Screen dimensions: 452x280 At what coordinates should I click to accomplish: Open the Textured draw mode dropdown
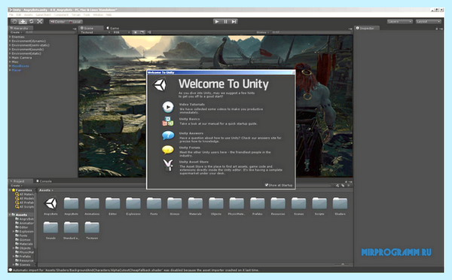[95, 32]
